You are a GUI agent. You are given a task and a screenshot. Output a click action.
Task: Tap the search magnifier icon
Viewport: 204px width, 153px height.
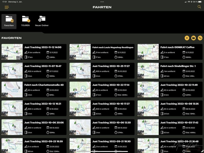pos(199,7)
